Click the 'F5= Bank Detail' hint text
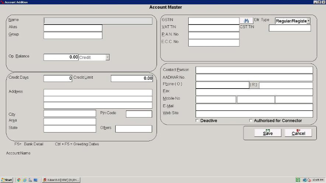This screenshot has height=183, width=326. pyautogui.click(x=29, y=144)
